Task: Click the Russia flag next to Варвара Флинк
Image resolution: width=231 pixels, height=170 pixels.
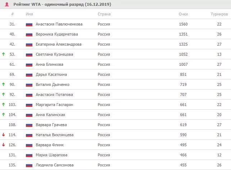Action: click(x=29, y=145)
